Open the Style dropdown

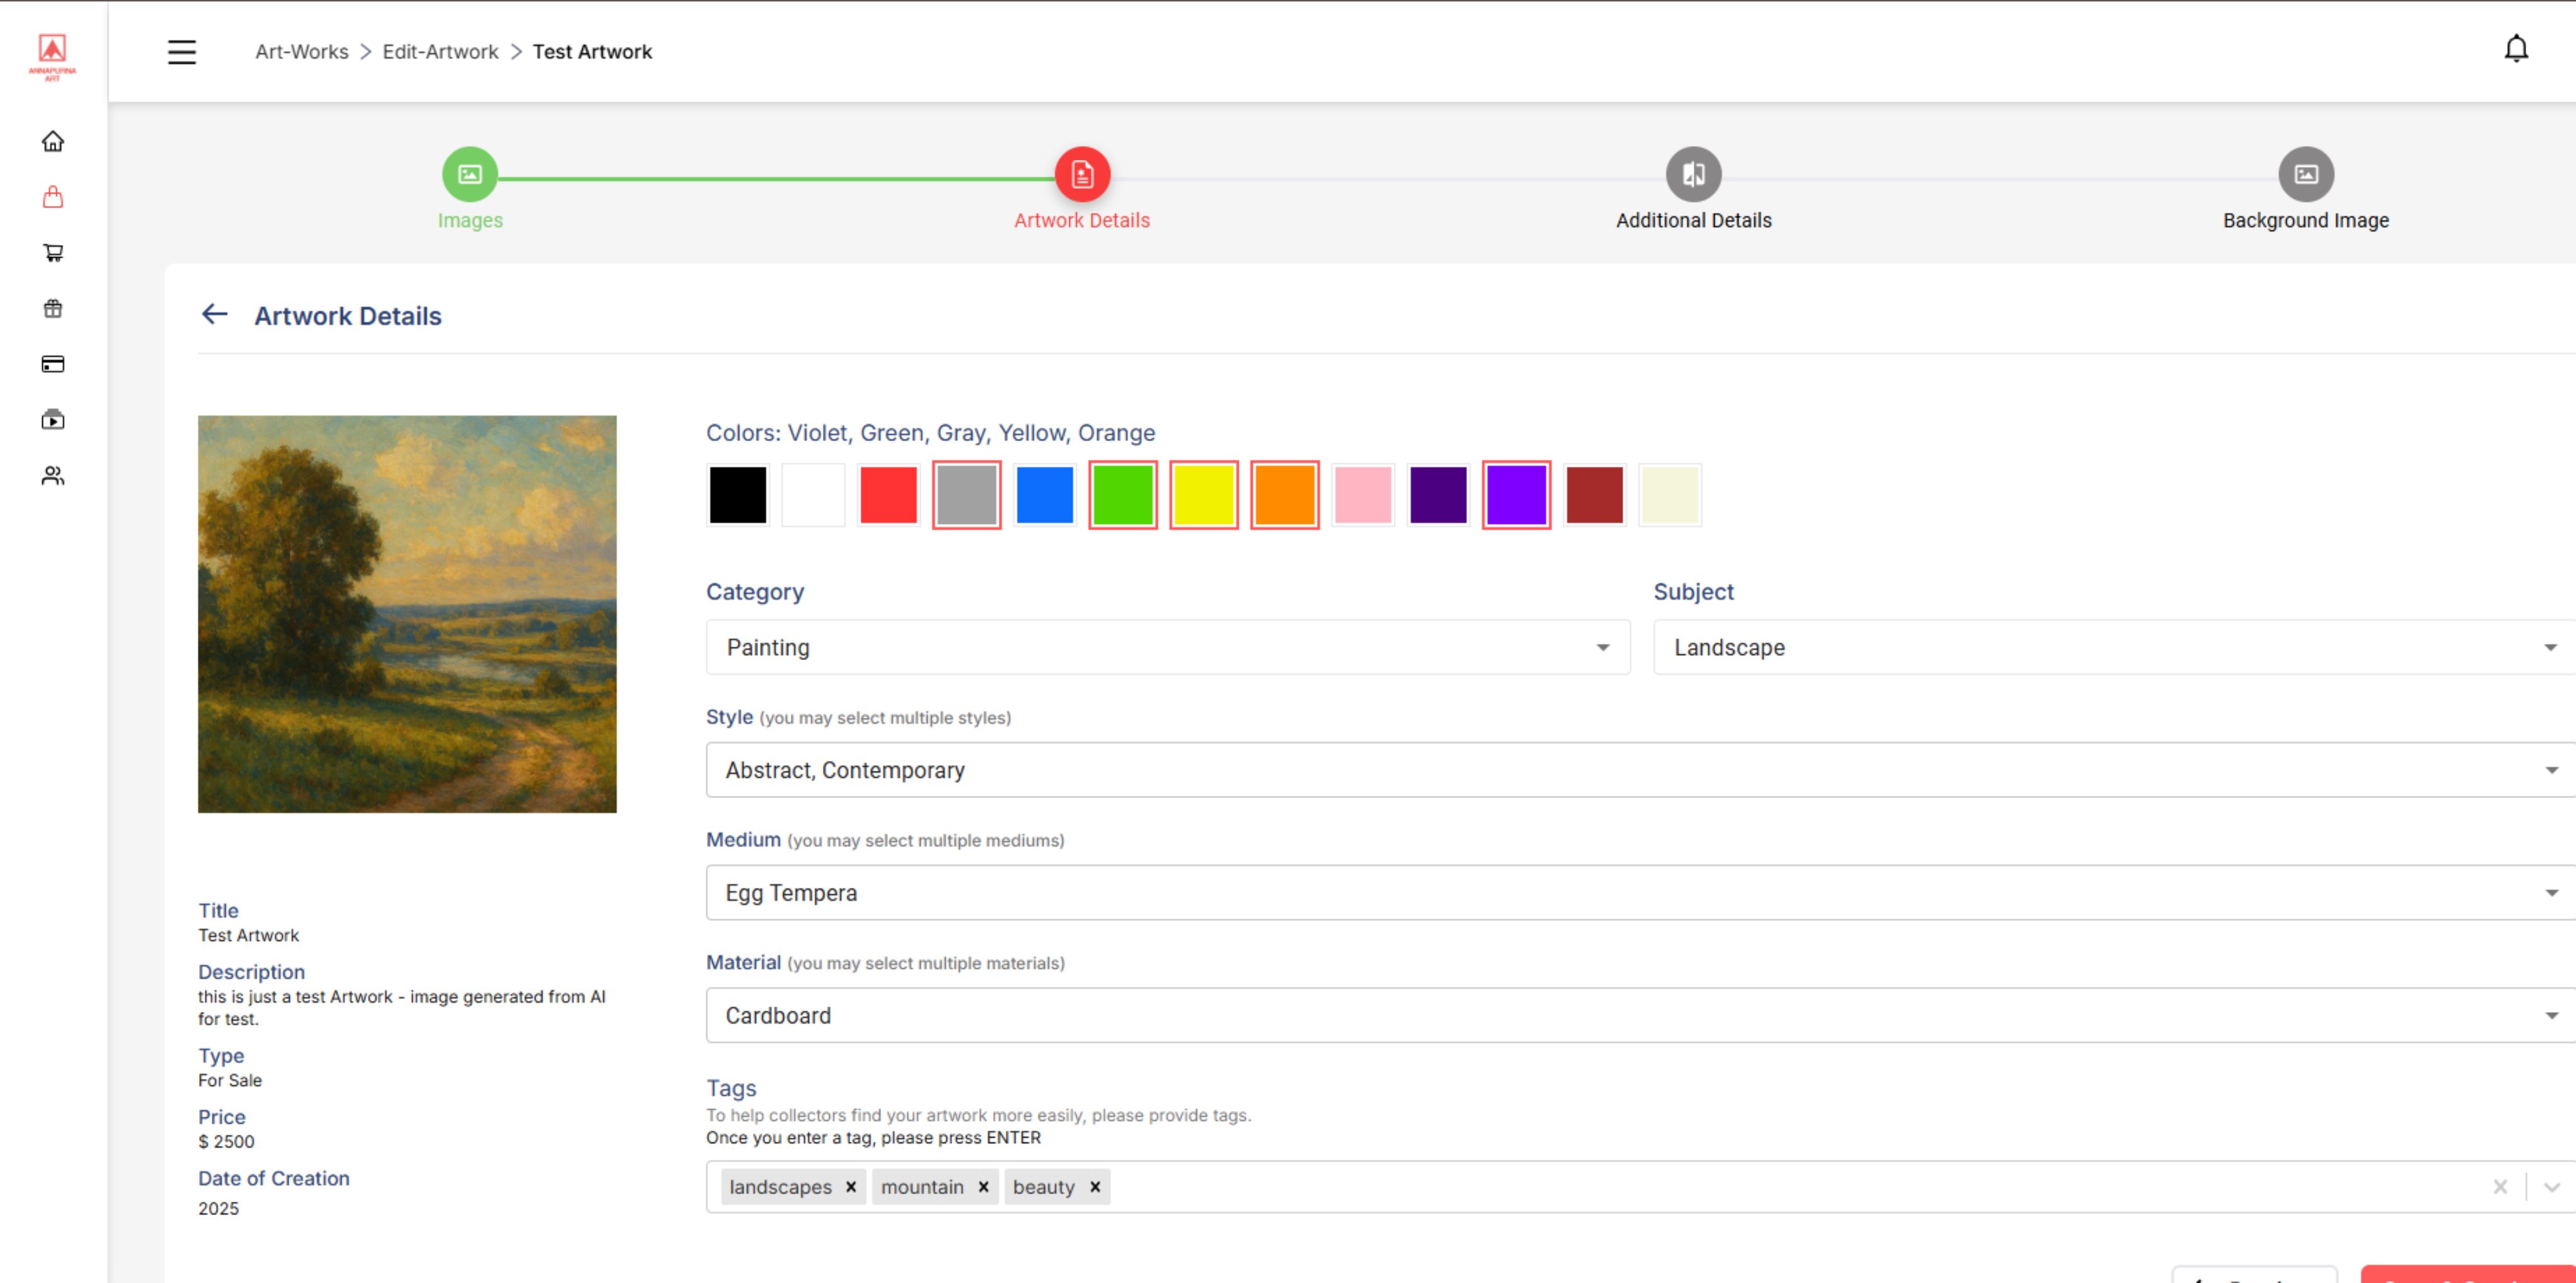[x=1641, y=770]
